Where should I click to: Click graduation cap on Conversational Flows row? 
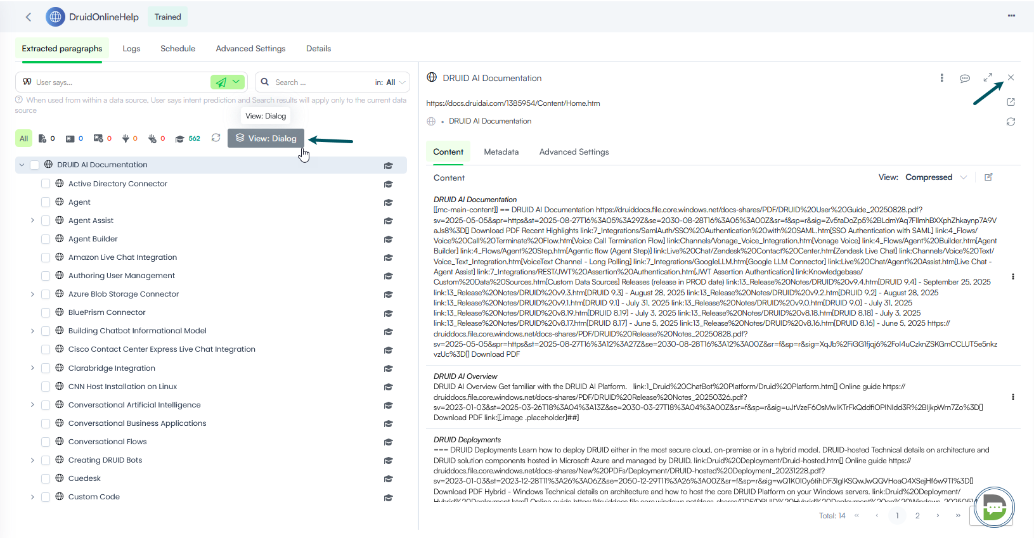[x=389, y=442]
